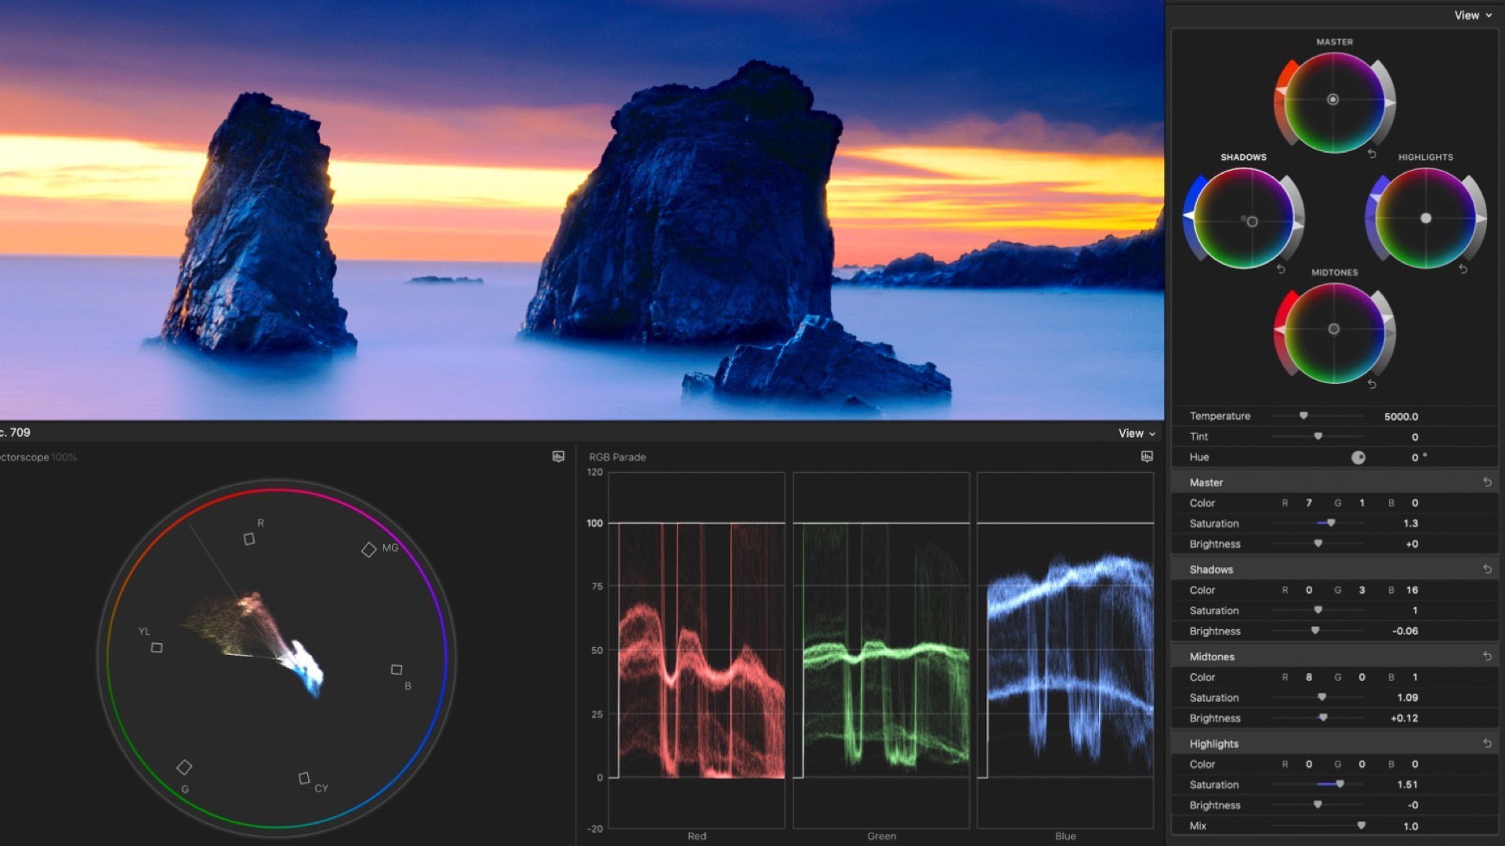Click the Highlights Saturation value 1.51

click(1407, 784)
